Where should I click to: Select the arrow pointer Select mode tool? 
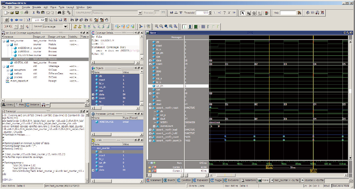(x=243, y=13)
